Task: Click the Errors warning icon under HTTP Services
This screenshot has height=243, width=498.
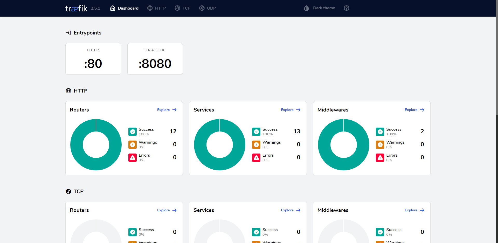Action: click(x=256, y=158)
